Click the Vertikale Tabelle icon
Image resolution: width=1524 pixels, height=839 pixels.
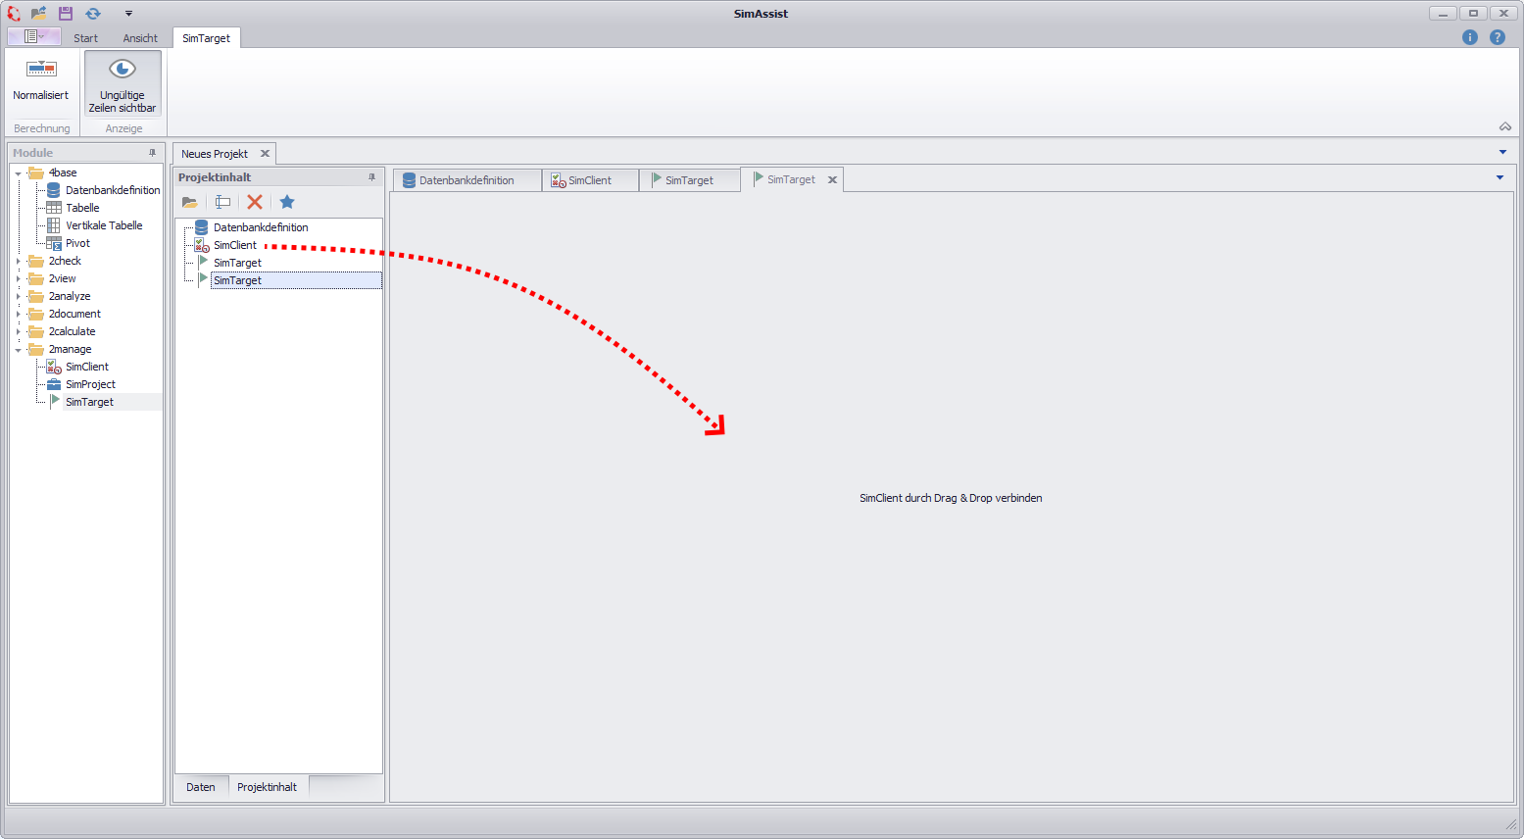[x=54, y=225]
